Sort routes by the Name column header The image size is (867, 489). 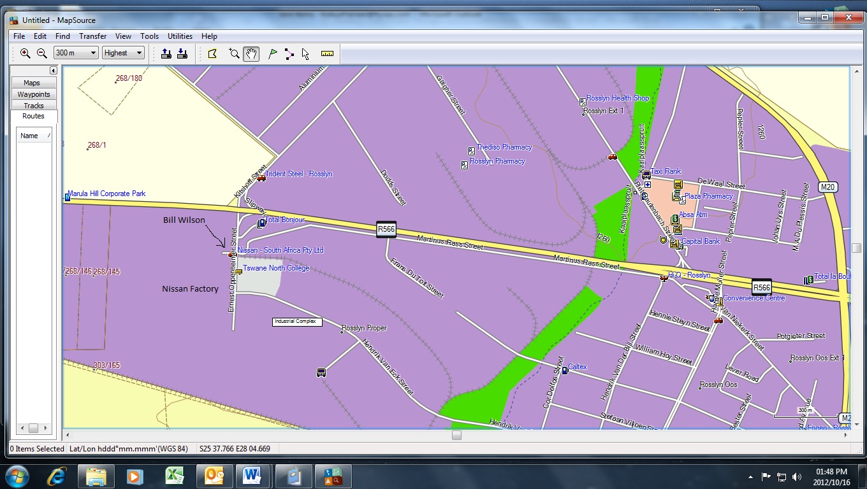tap(34, 136)
